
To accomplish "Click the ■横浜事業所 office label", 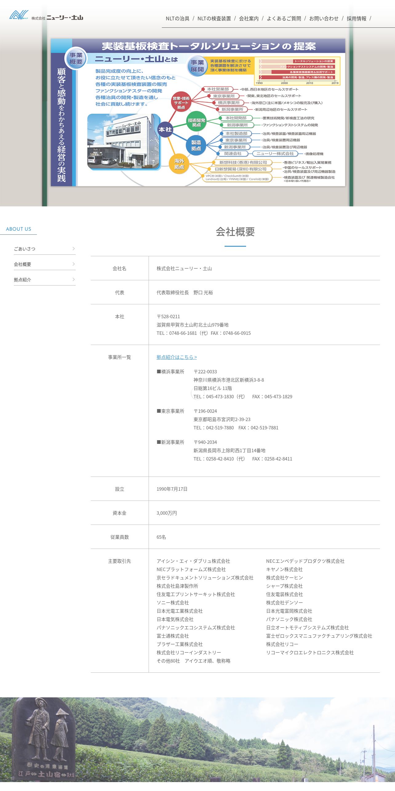I will point(170,371).
